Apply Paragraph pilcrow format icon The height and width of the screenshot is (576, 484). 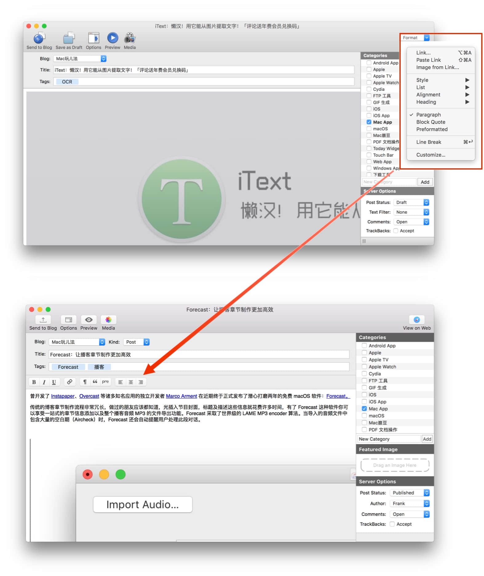click(85, 382)
